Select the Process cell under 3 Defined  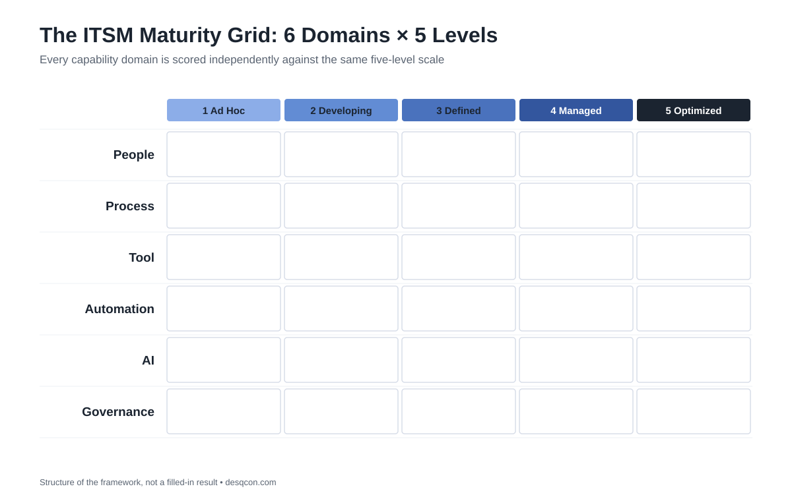point(459,206)
